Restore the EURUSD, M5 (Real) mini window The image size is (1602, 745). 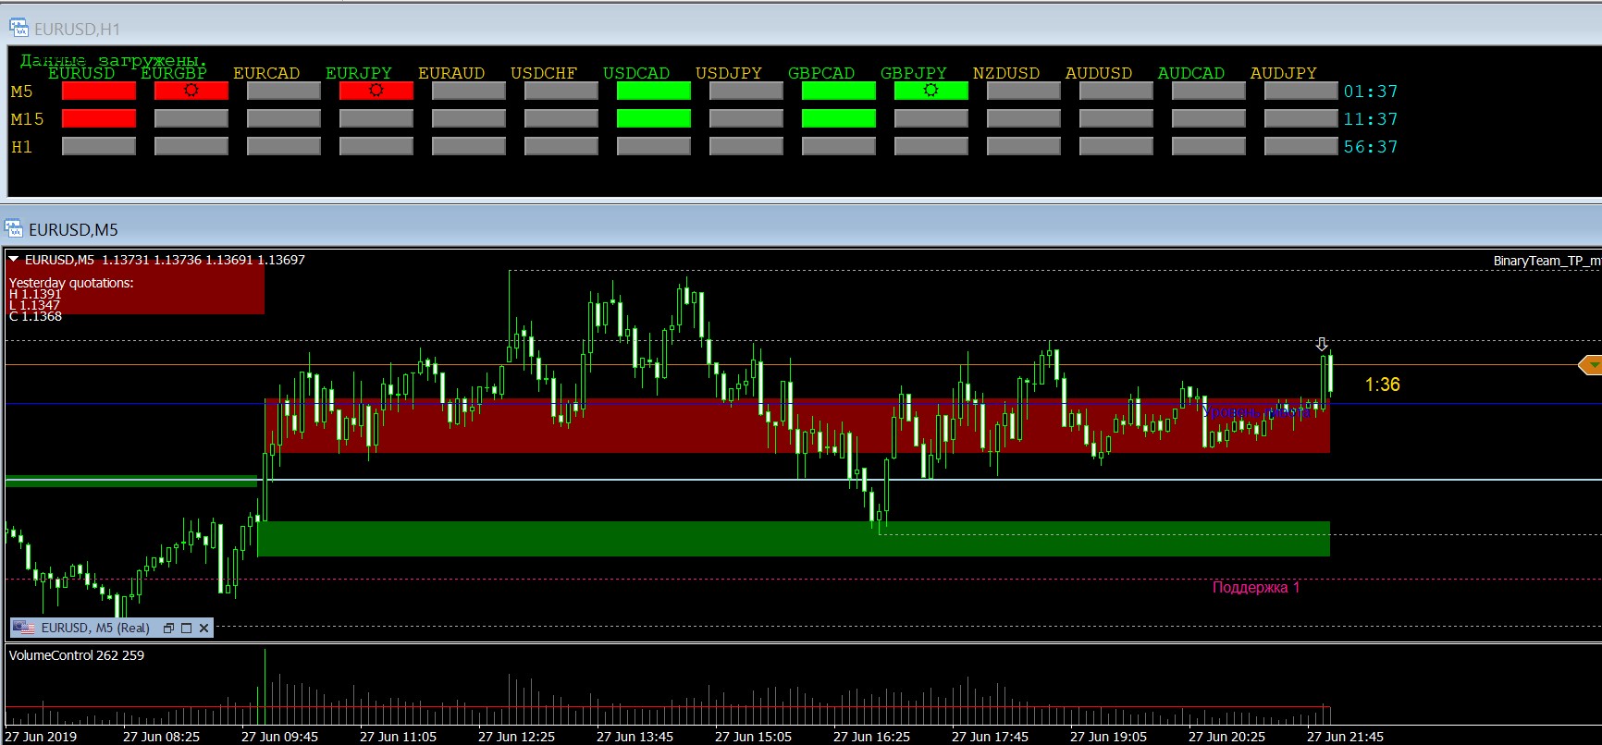(x=168, y=628)
